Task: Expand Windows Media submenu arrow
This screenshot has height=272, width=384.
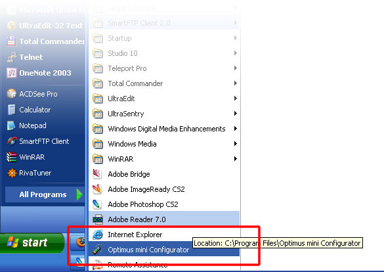Action: pos(236,144)
